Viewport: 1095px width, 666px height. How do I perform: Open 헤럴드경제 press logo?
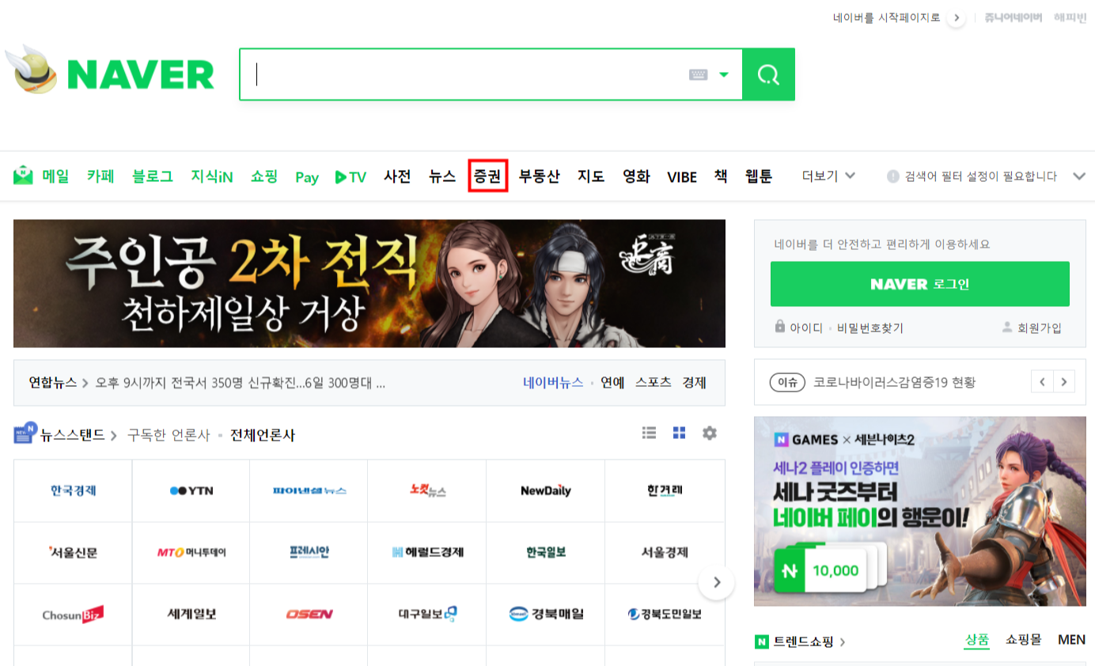click(426, 552)
